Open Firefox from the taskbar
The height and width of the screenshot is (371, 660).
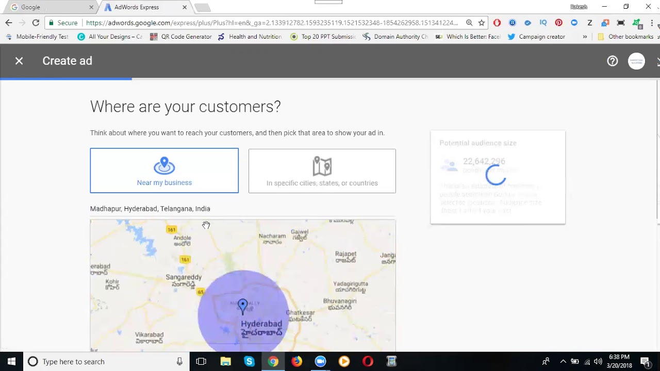(x=296, y=361)
